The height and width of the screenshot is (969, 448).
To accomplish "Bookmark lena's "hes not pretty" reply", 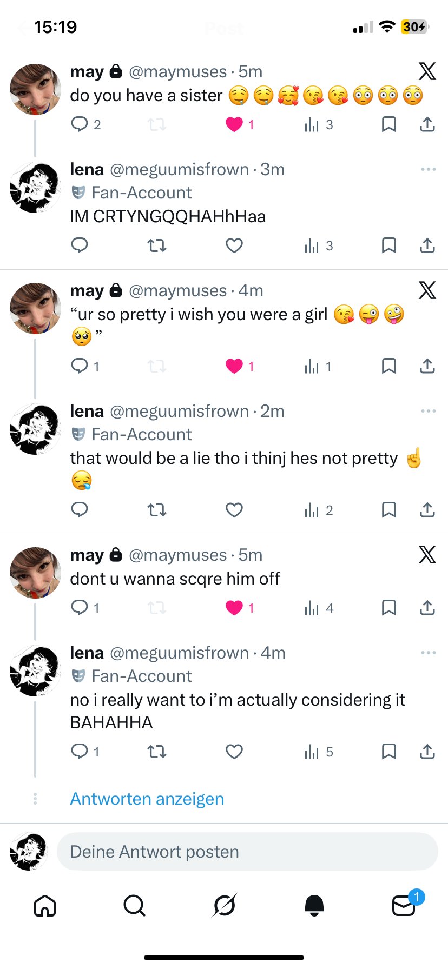I will (x=388, y=510).
